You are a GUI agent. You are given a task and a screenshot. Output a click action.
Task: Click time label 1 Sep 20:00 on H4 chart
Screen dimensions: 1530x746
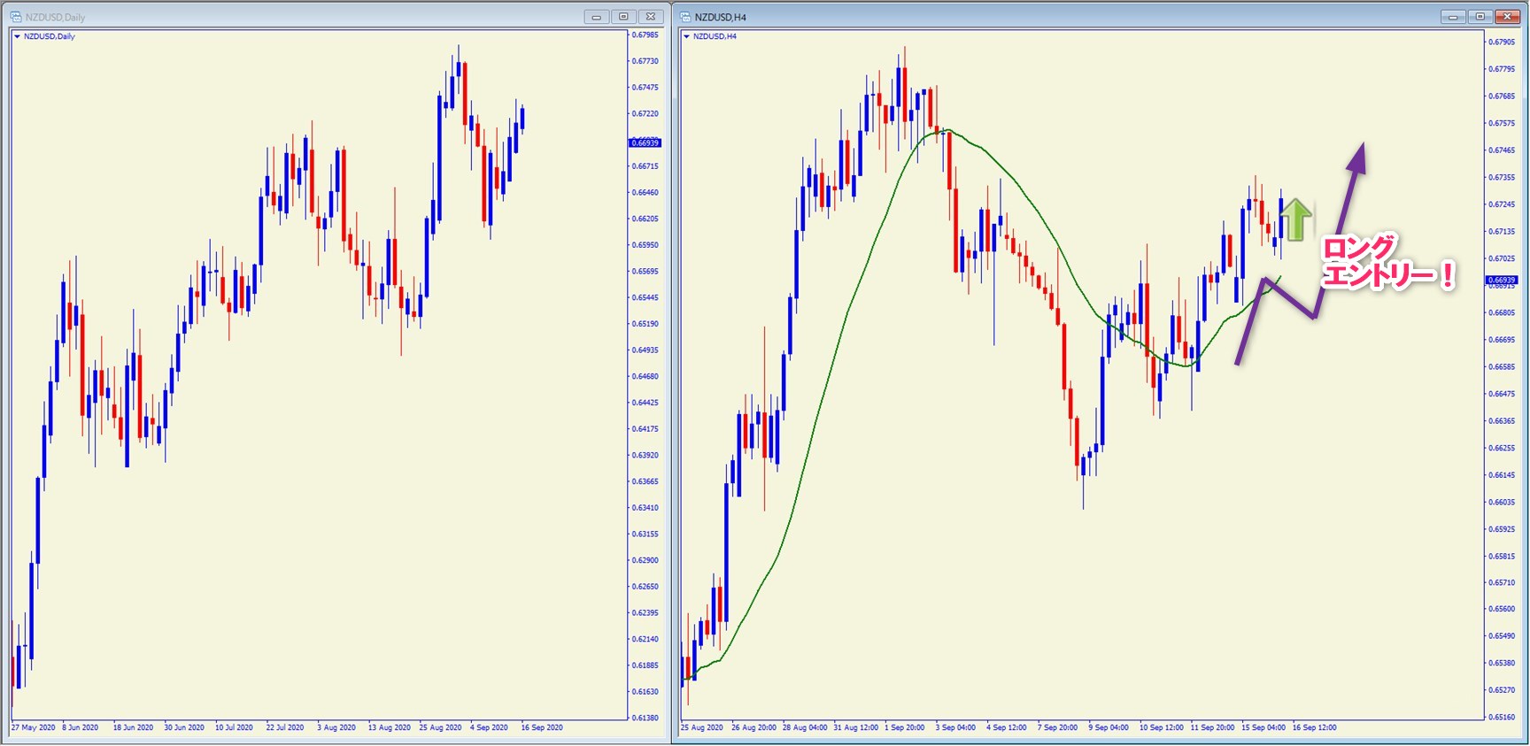coord(905,727)
